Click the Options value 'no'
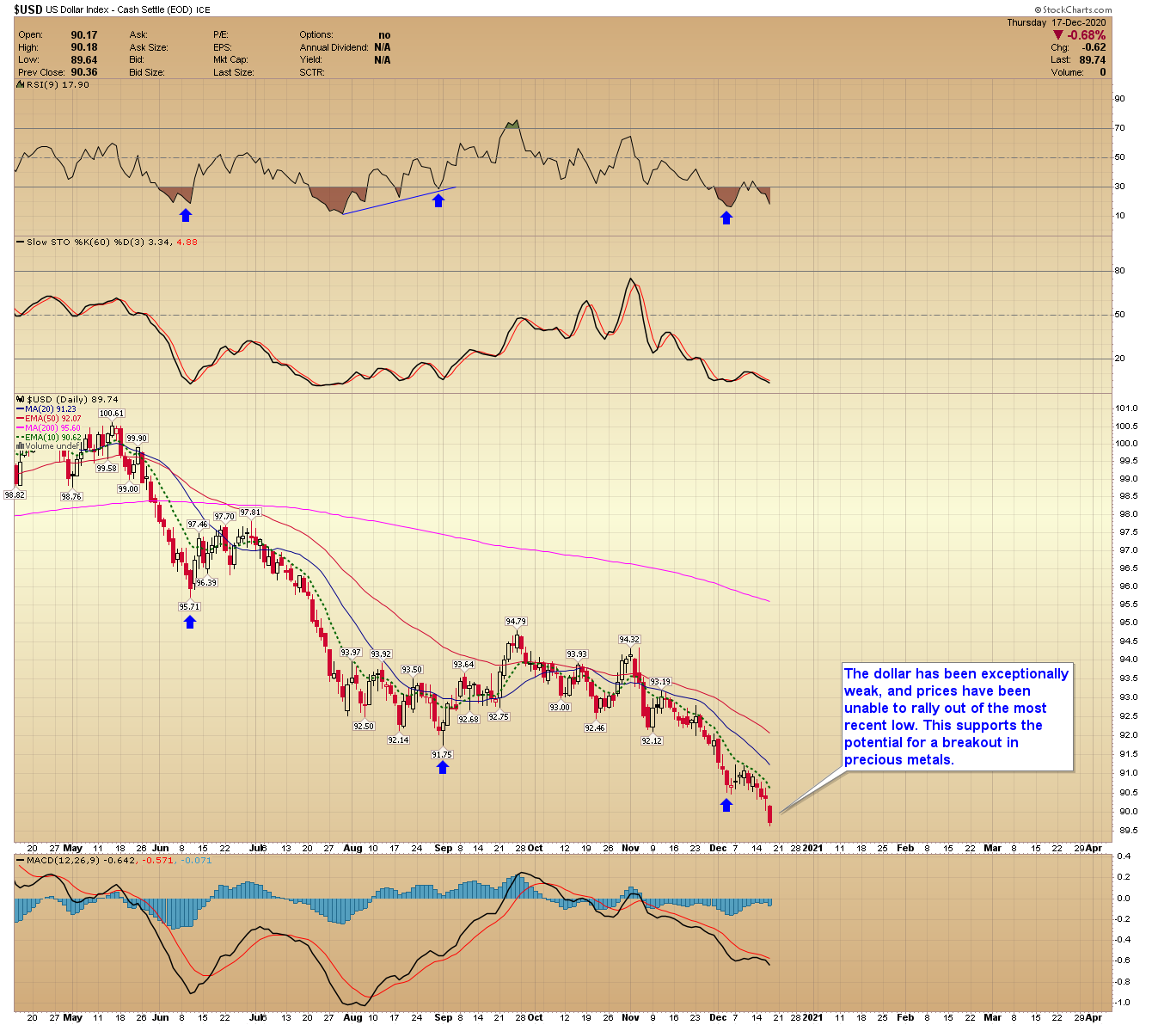The height and width of the screenshot is (1025, 1152). pyautogui.click(x=384, y=35)
